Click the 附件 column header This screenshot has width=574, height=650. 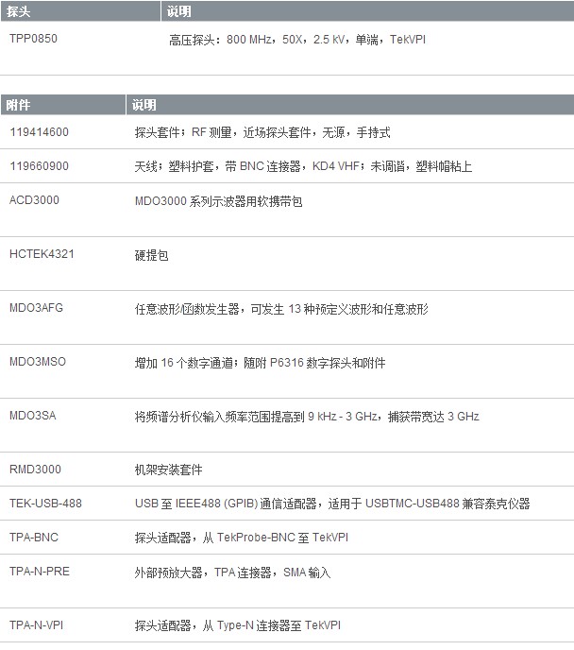[19, 105]
